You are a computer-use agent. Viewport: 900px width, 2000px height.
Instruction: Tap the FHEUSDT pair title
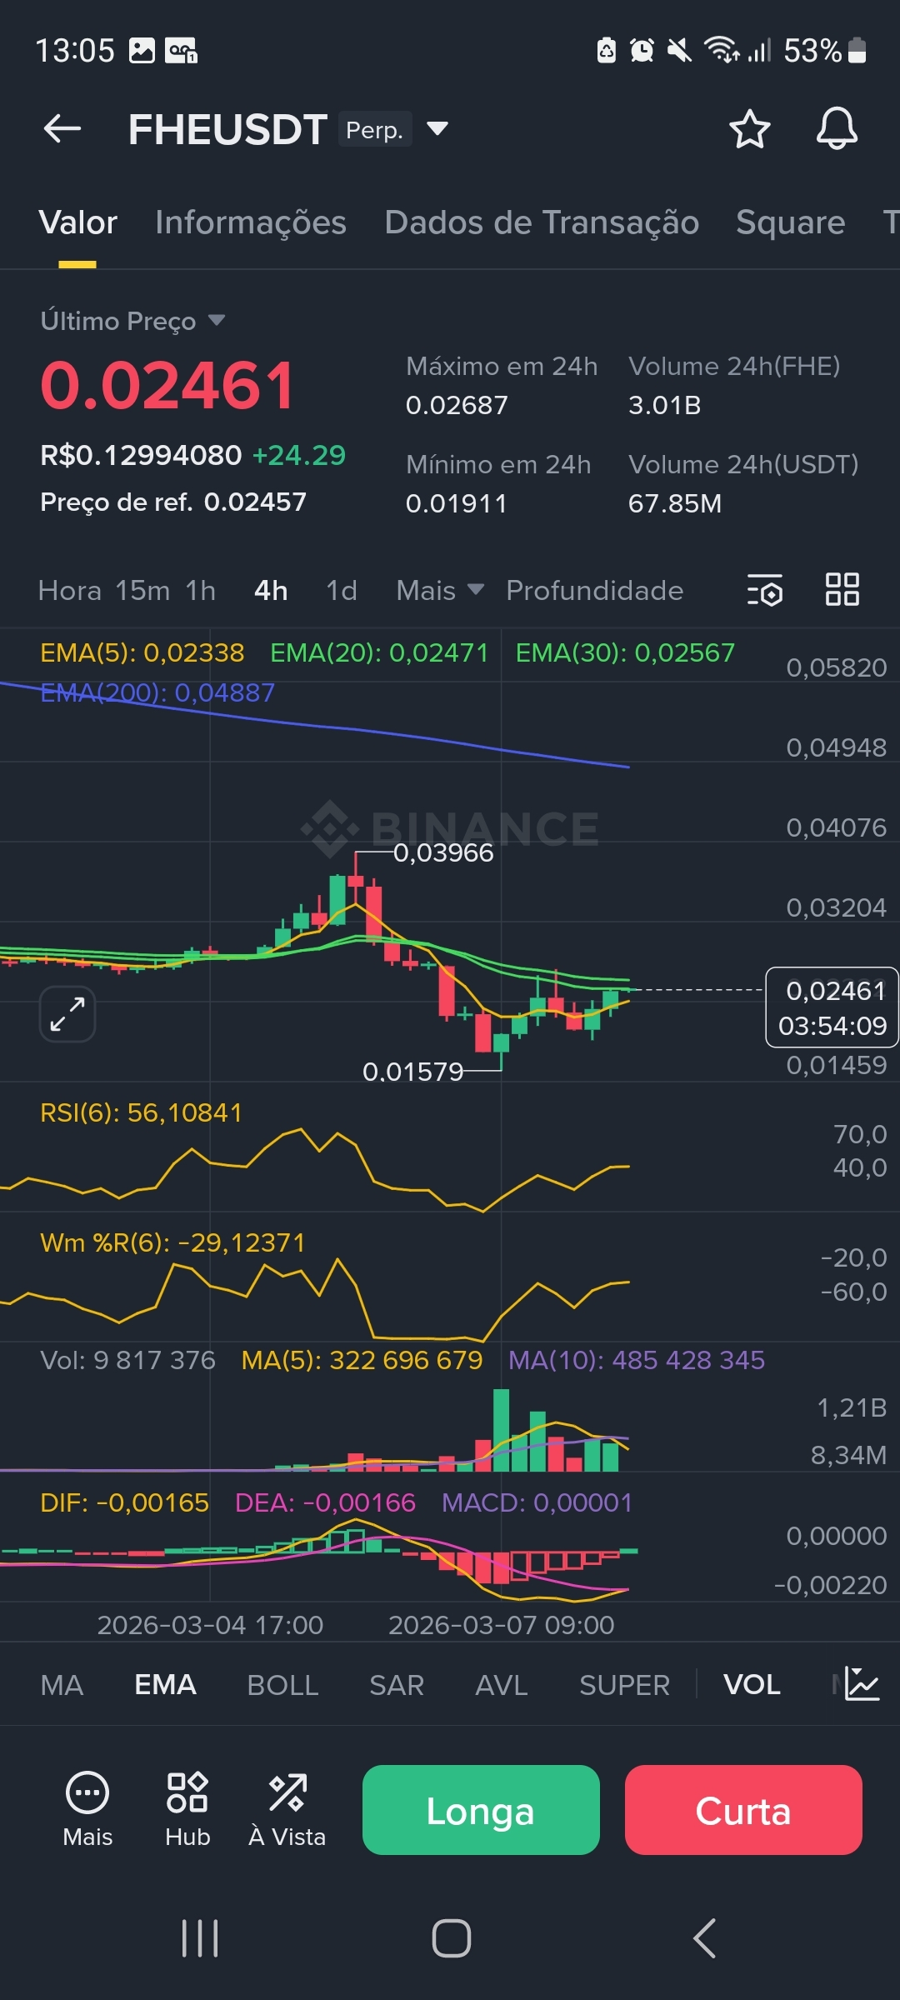(x=227, y=130)
